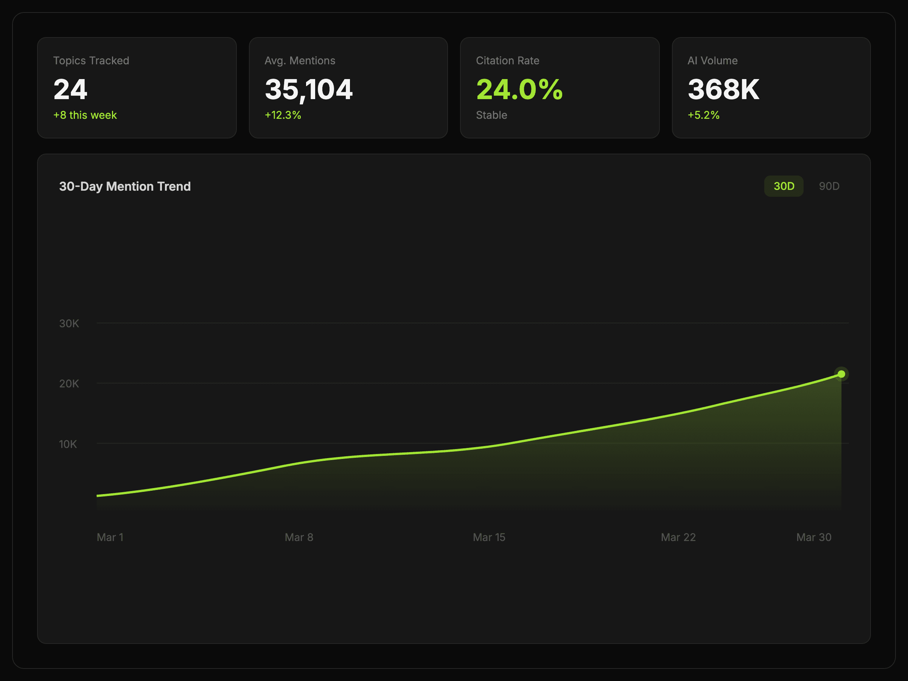Click the +8 this week text

coord(85,115)
